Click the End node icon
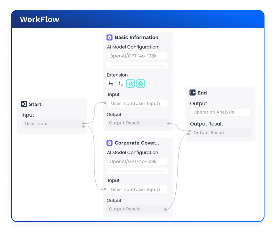 click(x=192, y=93)
